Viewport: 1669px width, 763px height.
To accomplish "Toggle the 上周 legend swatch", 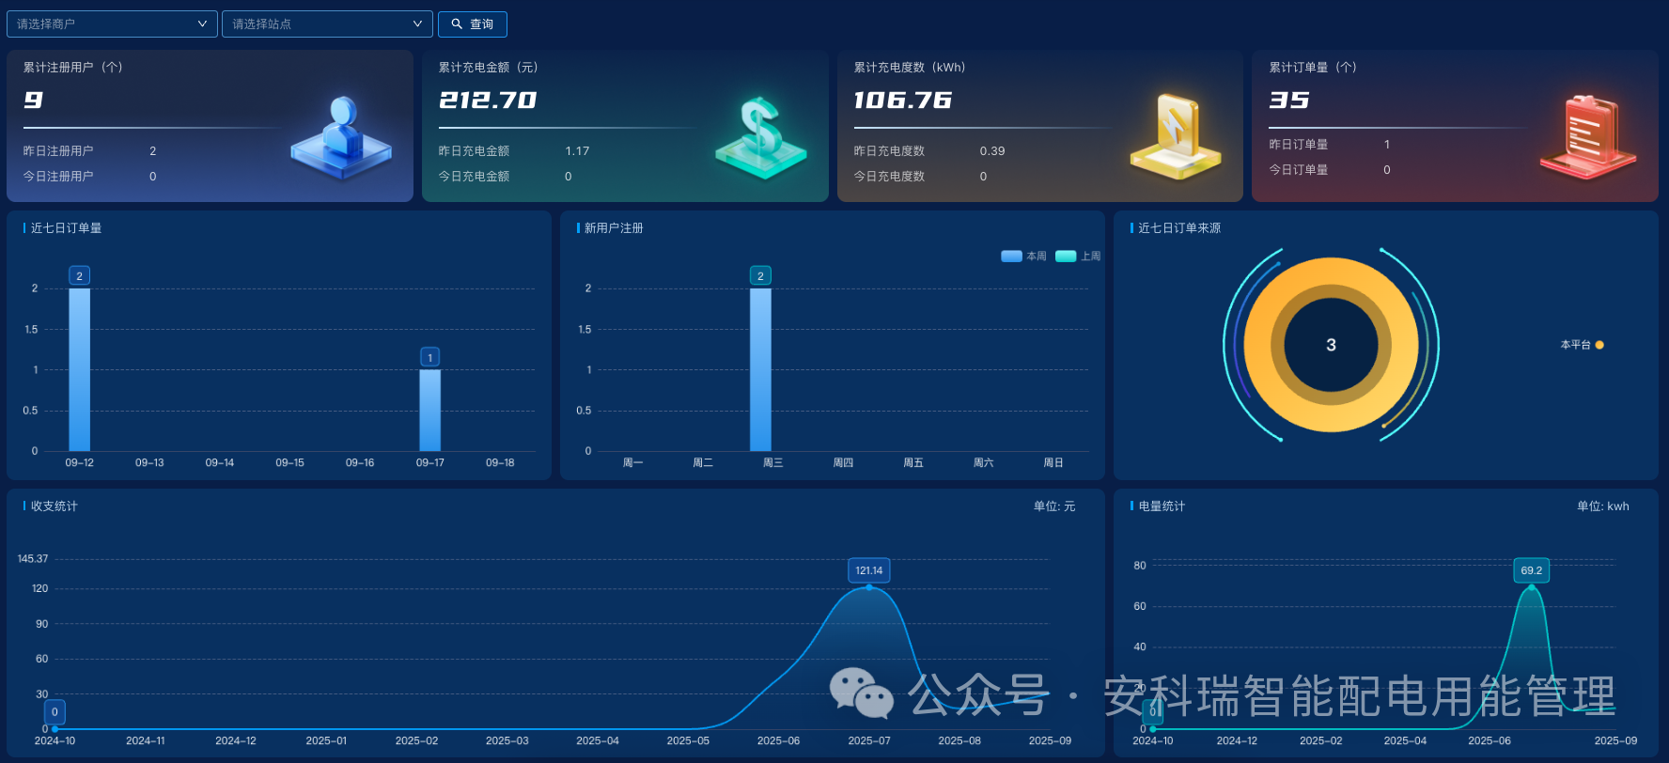I will tap(1066, 256).
